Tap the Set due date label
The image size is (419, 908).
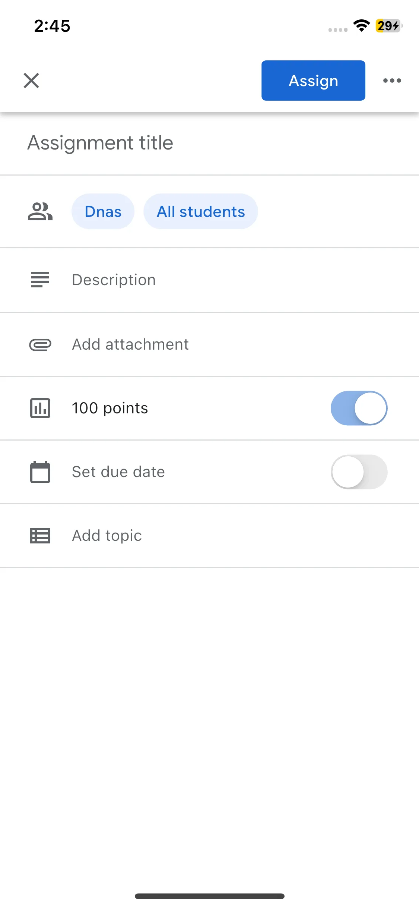tap(118, 472)
